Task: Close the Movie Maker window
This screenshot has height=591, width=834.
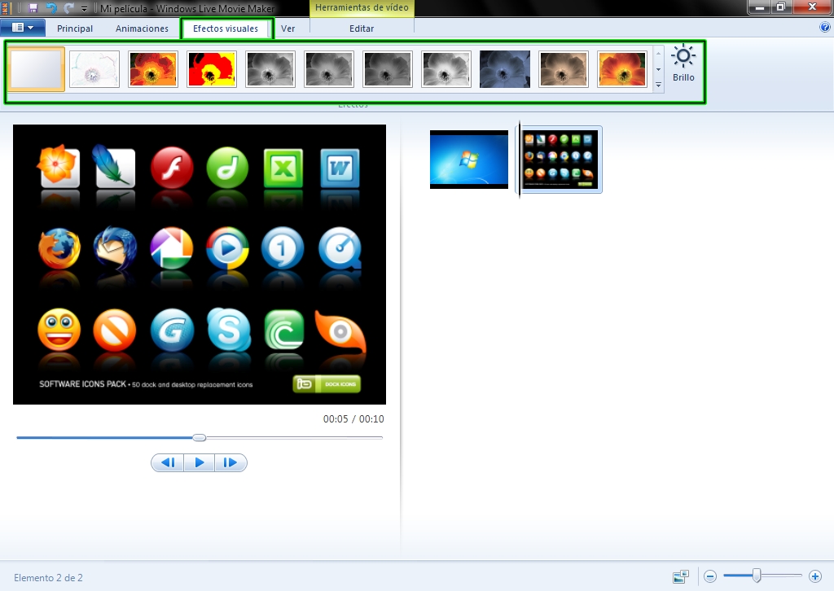Action: click(812, 7)
